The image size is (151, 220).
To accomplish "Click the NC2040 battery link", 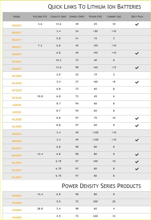I will point(17,83).
